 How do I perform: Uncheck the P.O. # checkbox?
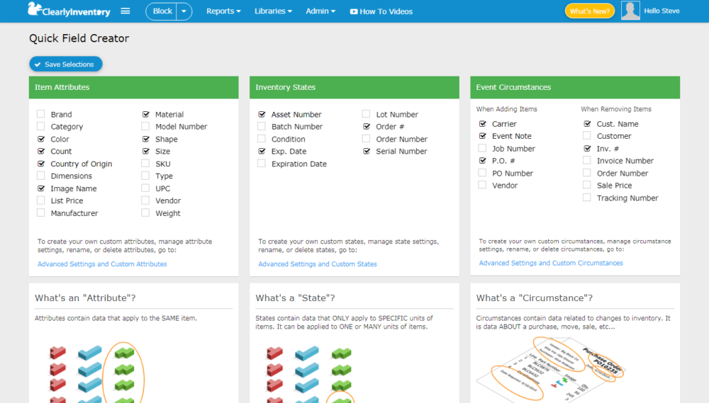pos(482,160)
